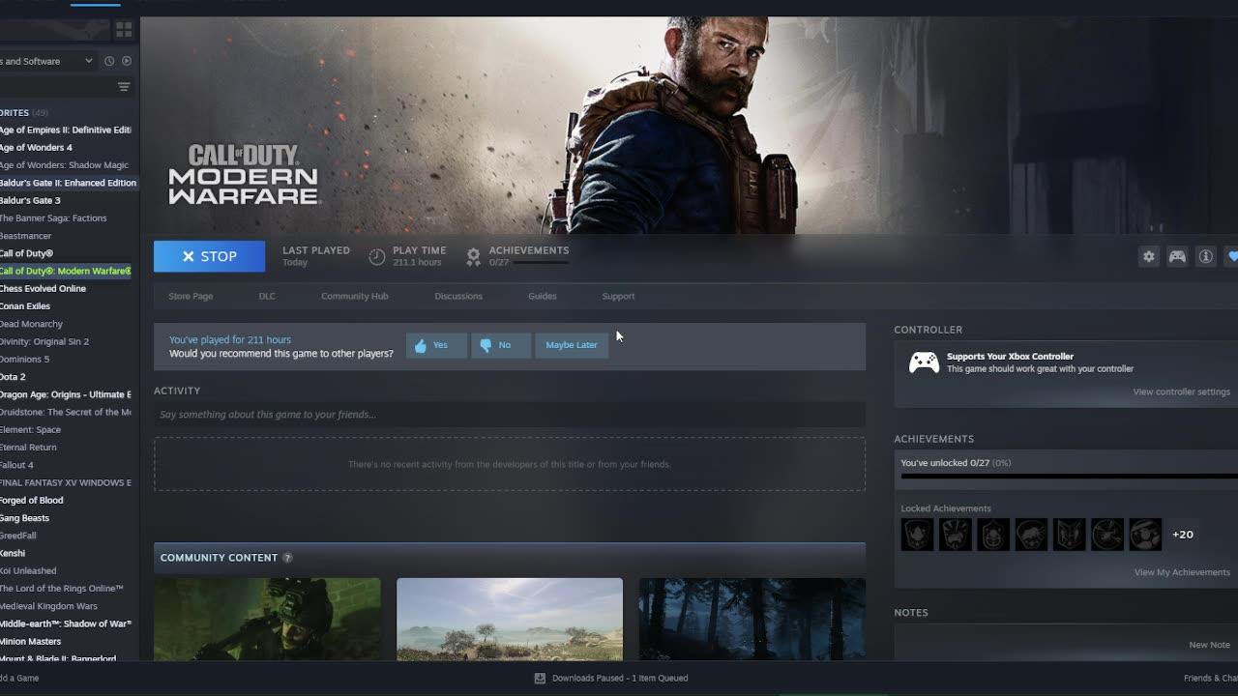This screenshot has height=696, width=1238.
Task: Click the Play Time clock icon
Action: tap(377, 256)
